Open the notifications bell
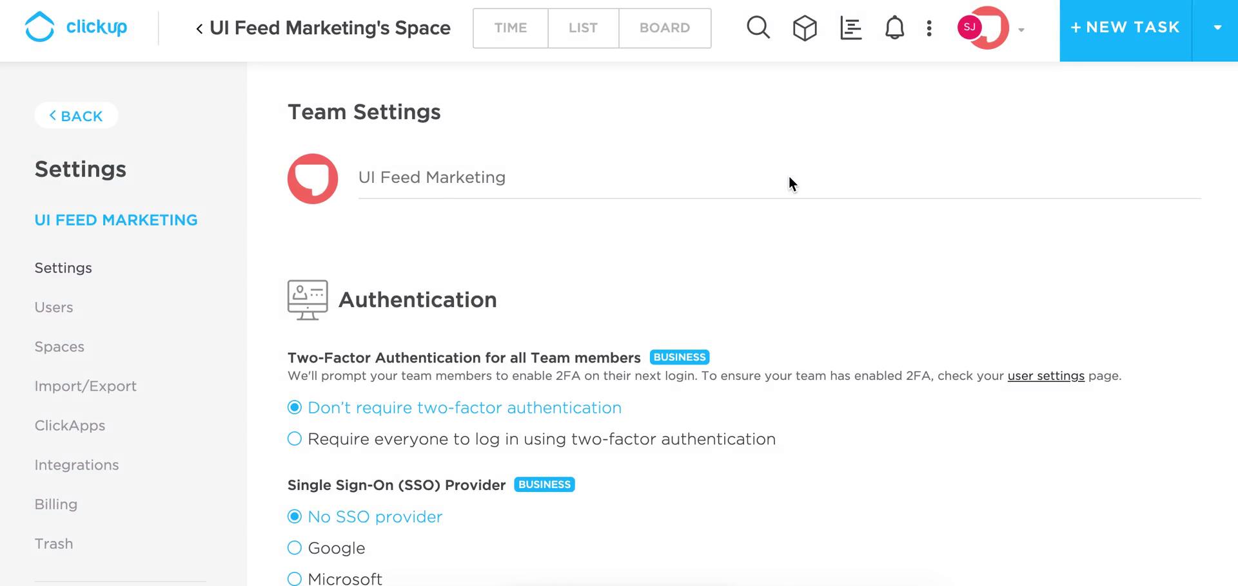 pyautogui.click(x=894, y=28)
